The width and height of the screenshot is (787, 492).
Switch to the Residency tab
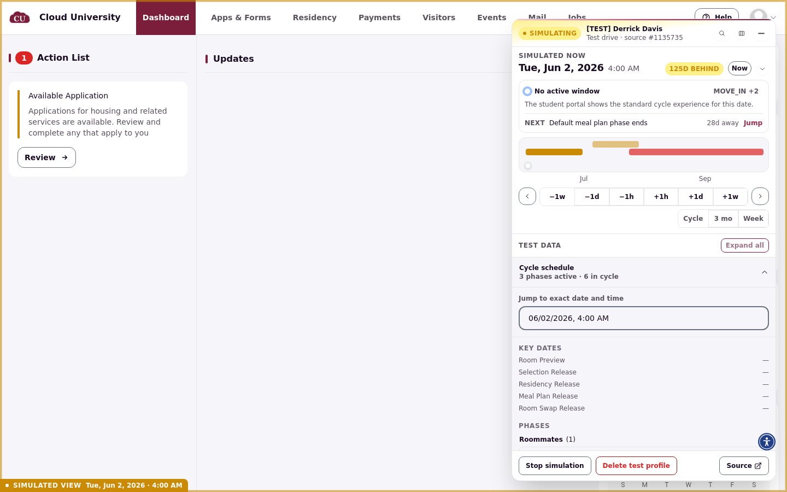coord(315,17)
